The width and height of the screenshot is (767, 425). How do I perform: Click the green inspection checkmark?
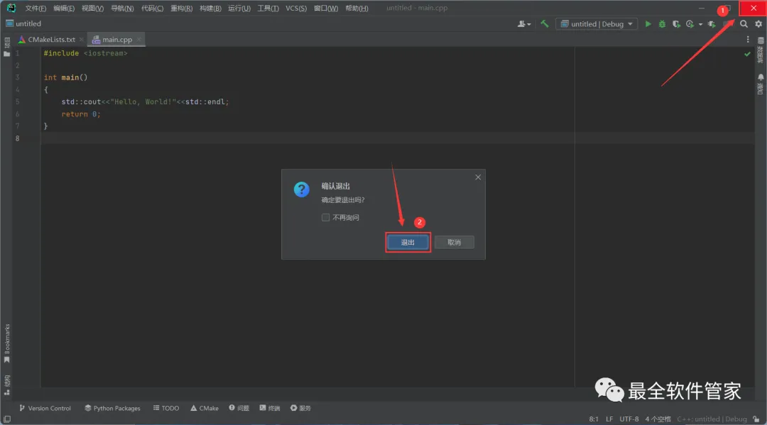coord(747,54)
